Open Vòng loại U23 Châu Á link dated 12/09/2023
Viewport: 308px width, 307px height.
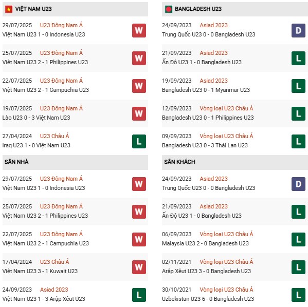(x=226, y=108)
